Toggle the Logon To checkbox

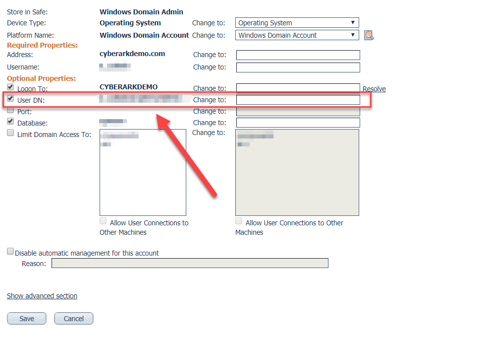10,87
